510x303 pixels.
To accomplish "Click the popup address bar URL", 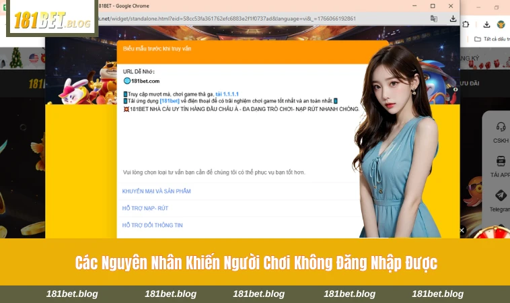I will [227, 19].
